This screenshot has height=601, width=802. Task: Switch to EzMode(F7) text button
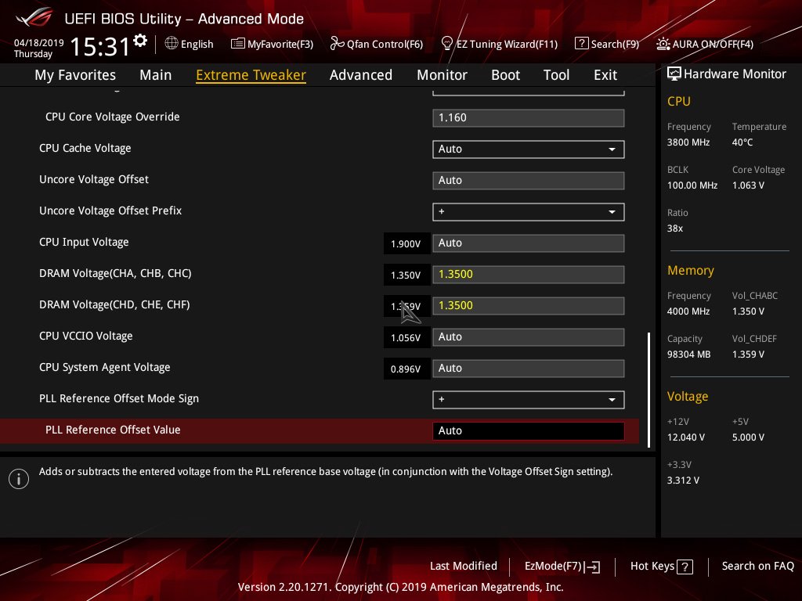point(554,566)
